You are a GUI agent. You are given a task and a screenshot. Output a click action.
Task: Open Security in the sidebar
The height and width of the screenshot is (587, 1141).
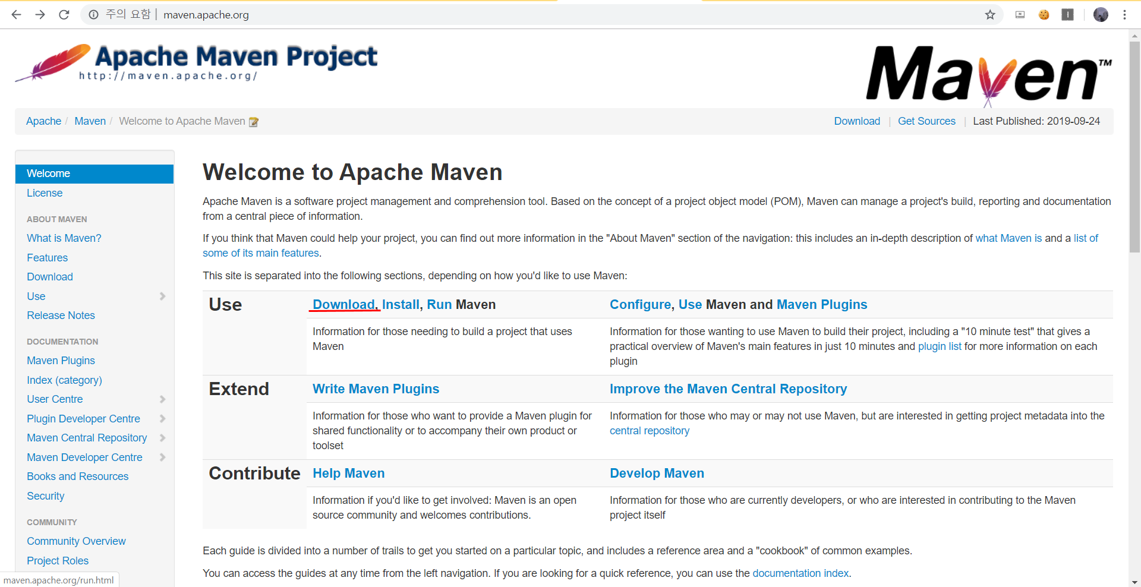pos(46,496)
